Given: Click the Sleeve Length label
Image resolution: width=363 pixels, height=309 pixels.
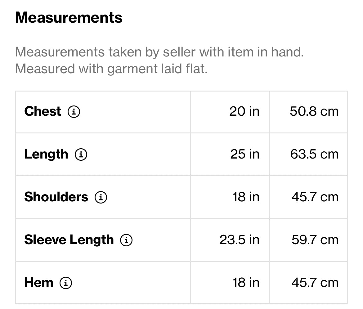Looking at the screenshot, I should pyautogui.click(x=69, y=240).
